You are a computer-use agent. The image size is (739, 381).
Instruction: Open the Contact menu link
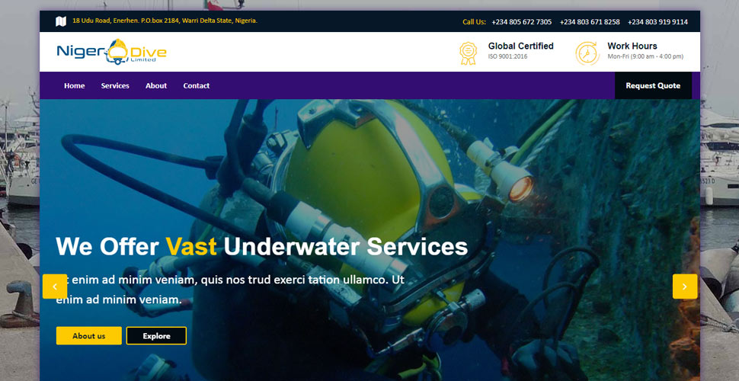click(x=197, y=86)
